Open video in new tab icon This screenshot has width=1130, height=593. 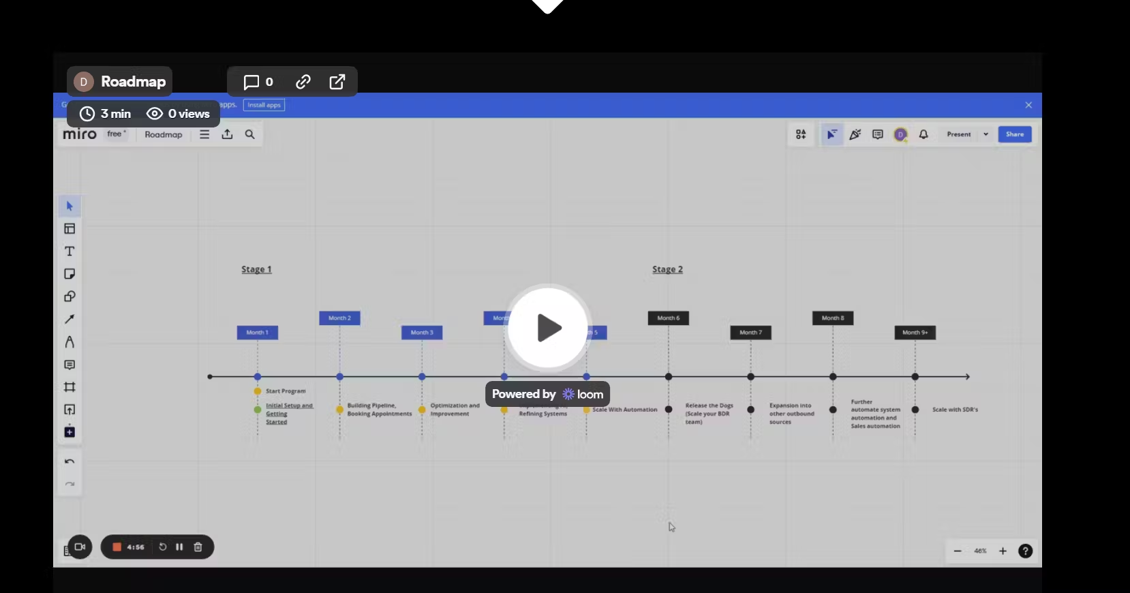[337, 82]
